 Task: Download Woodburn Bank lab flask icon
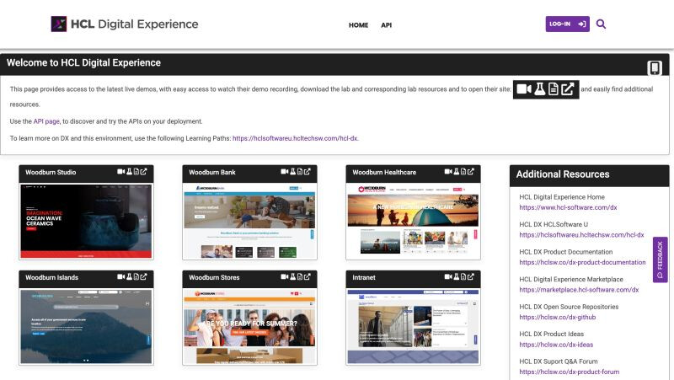click(292, 172)
